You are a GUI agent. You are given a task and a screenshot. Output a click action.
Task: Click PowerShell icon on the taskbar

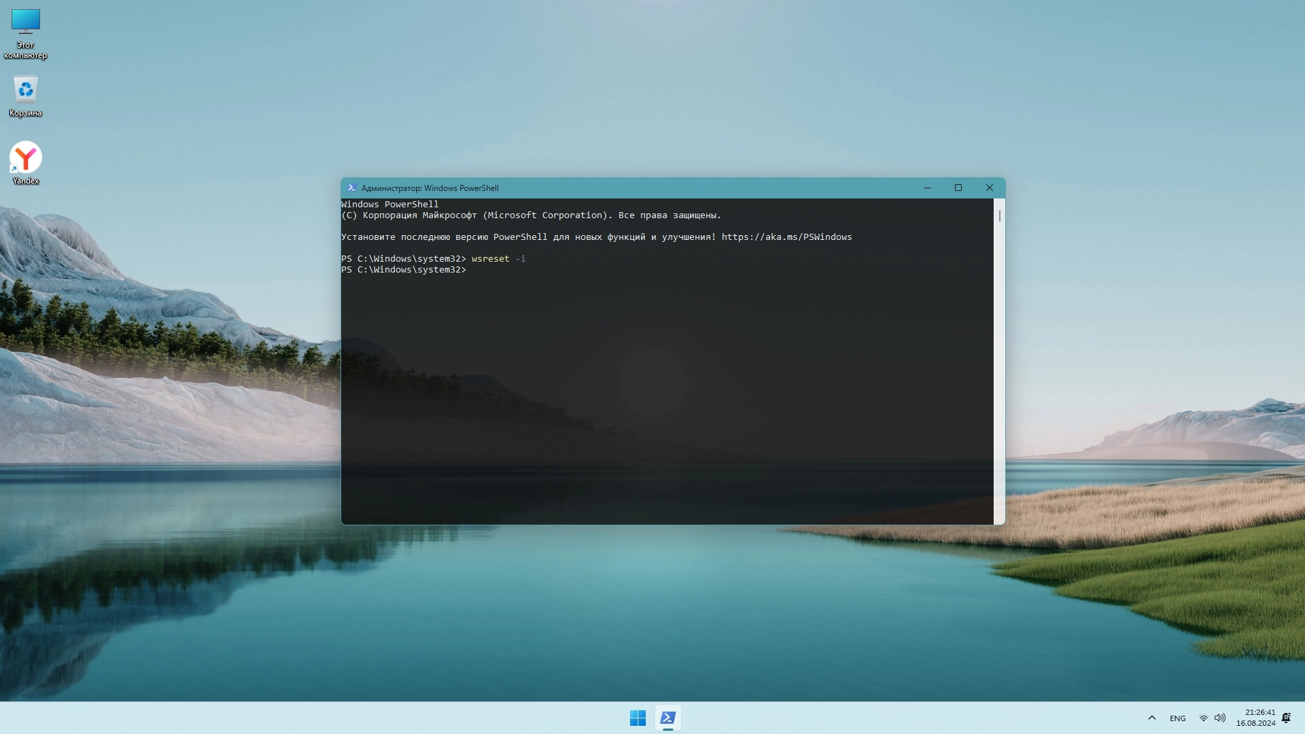pos(667,718)
